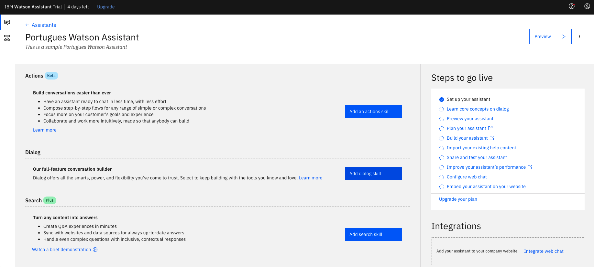Open Preview your assistant step
594x267 pixels.
click(470, 119)
